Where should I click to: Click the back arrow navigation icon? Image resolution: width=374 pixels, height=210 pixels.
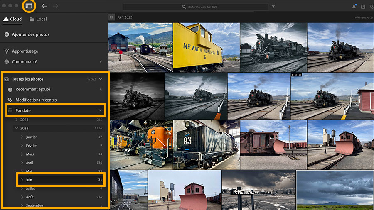[44, 6]
